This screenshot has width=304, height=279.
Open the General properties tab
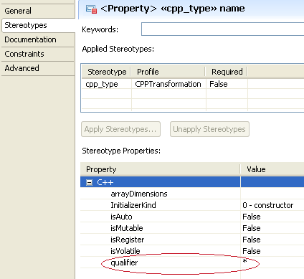point(38,11)
